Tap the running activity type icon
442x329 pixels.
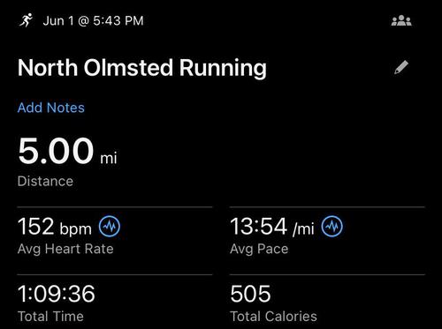tap(26, 20)
